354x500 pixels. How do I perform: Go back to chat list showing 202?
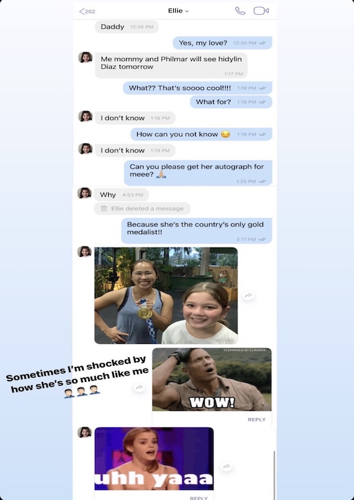(x=87, y=12)
